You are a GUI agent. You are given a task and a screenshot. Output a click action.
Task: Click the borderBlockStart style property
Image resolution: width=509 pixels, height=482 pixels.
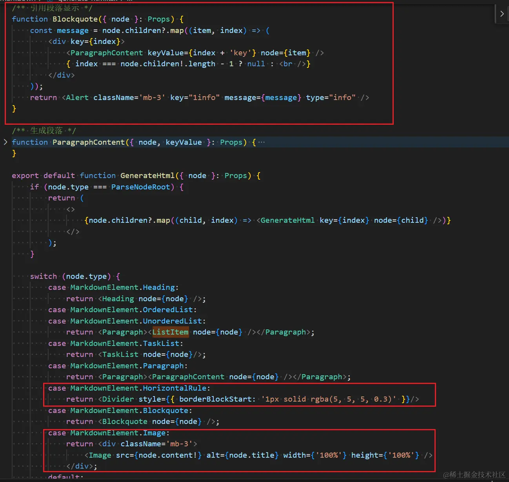coord(215,399)
